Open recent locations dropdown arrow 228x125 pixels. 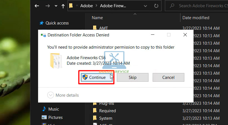point(56,6)
